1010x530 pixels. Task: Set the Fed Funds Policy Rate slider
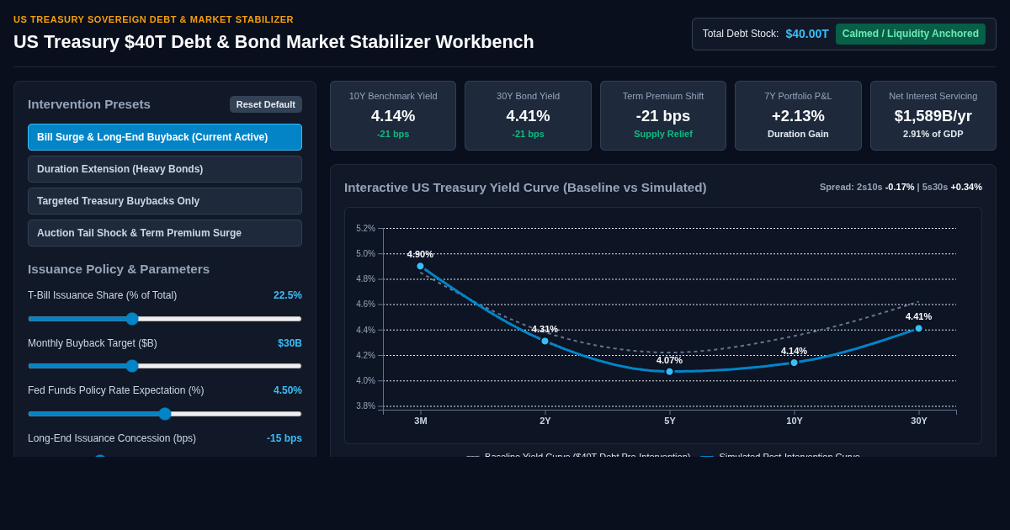(x=165, y=414)
